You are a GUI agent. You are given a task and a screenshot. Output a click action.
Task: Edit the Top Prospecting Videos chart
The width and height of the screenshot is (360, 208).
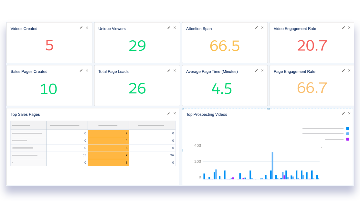point(343,113)
